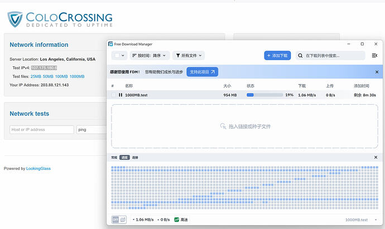The height and width of the screenshot is (229, 385).
Task: Tick the checkbox on the 1000MB.test row
Action: (x=113, y=95)
